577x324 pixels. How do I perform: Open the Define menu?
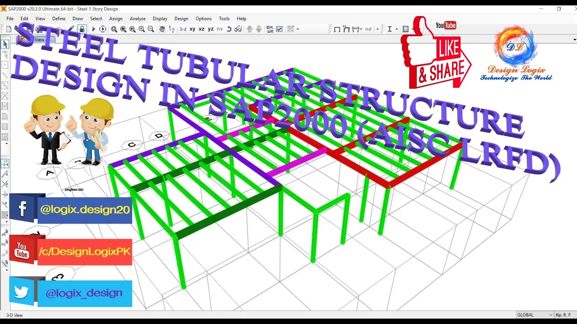pyautogui.click(x=59, y=18)
